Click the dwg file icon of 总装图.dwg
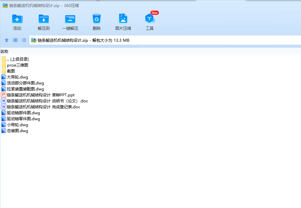The height and width of the screenshot is (208, 301). click(x=3, y=130)
